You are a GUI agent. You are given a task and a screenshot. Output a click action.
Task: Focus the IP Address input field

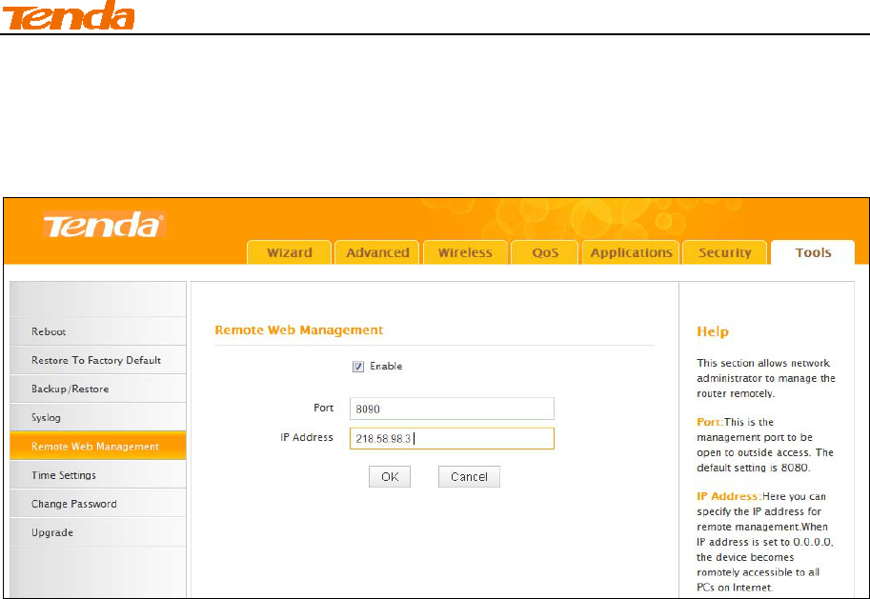[x=452, y=438]
